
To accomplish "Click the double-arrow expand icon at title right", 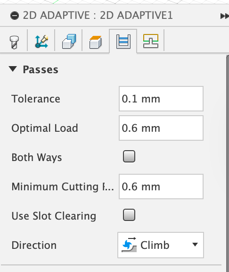I will 224,16.
